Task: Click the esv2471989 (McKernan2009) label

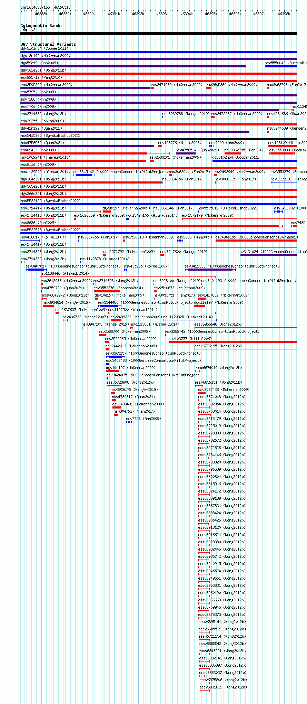Action: pyautogui.click(x=177, y=85)
